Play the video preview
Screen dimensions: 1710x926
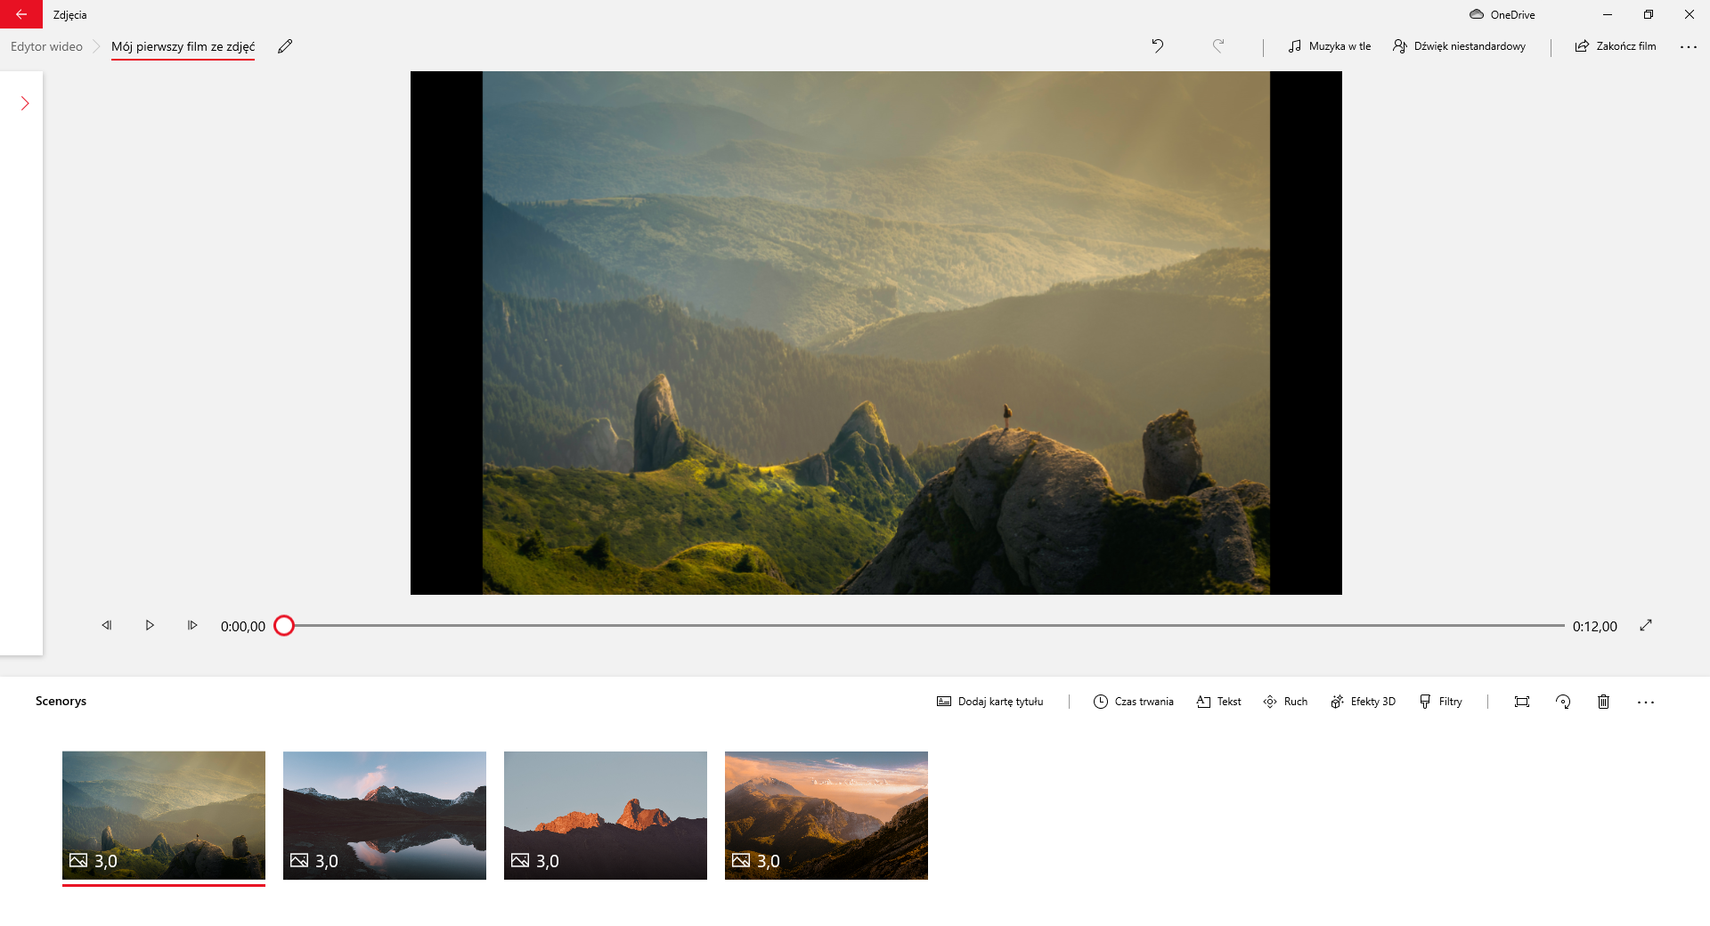point(150,626)
